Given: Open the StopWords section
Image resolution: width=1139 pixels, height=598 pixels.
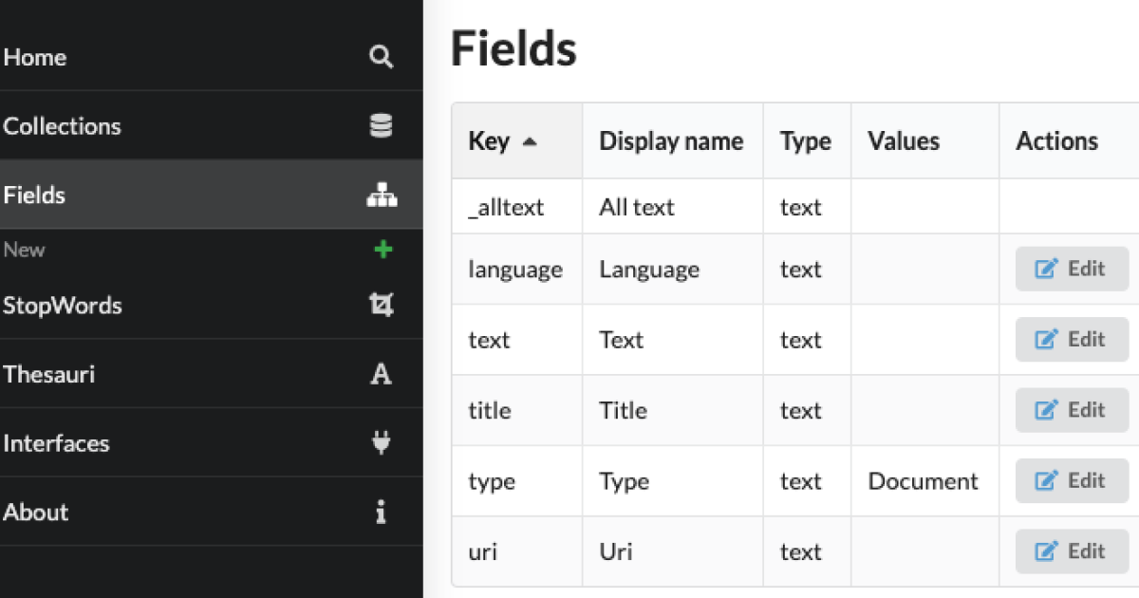Looking at the screenshot, I should coord(63,305).
